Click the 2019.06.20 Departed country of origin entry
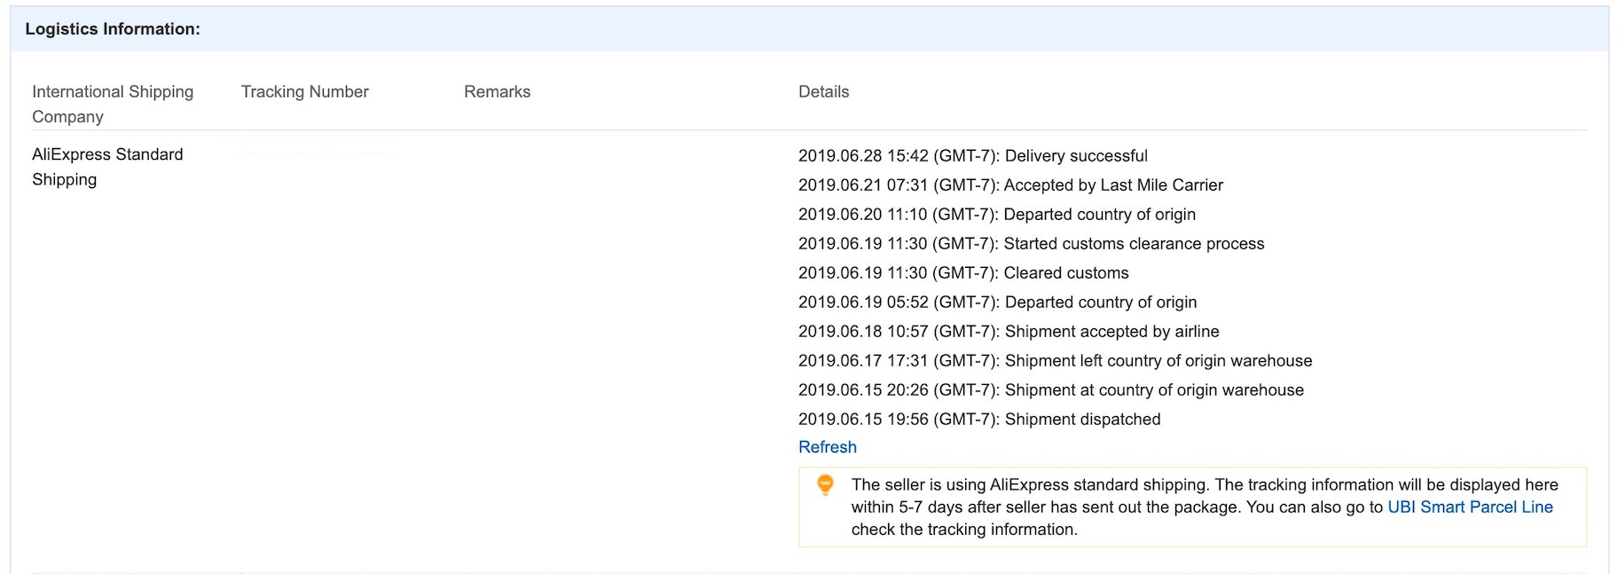 996,215
